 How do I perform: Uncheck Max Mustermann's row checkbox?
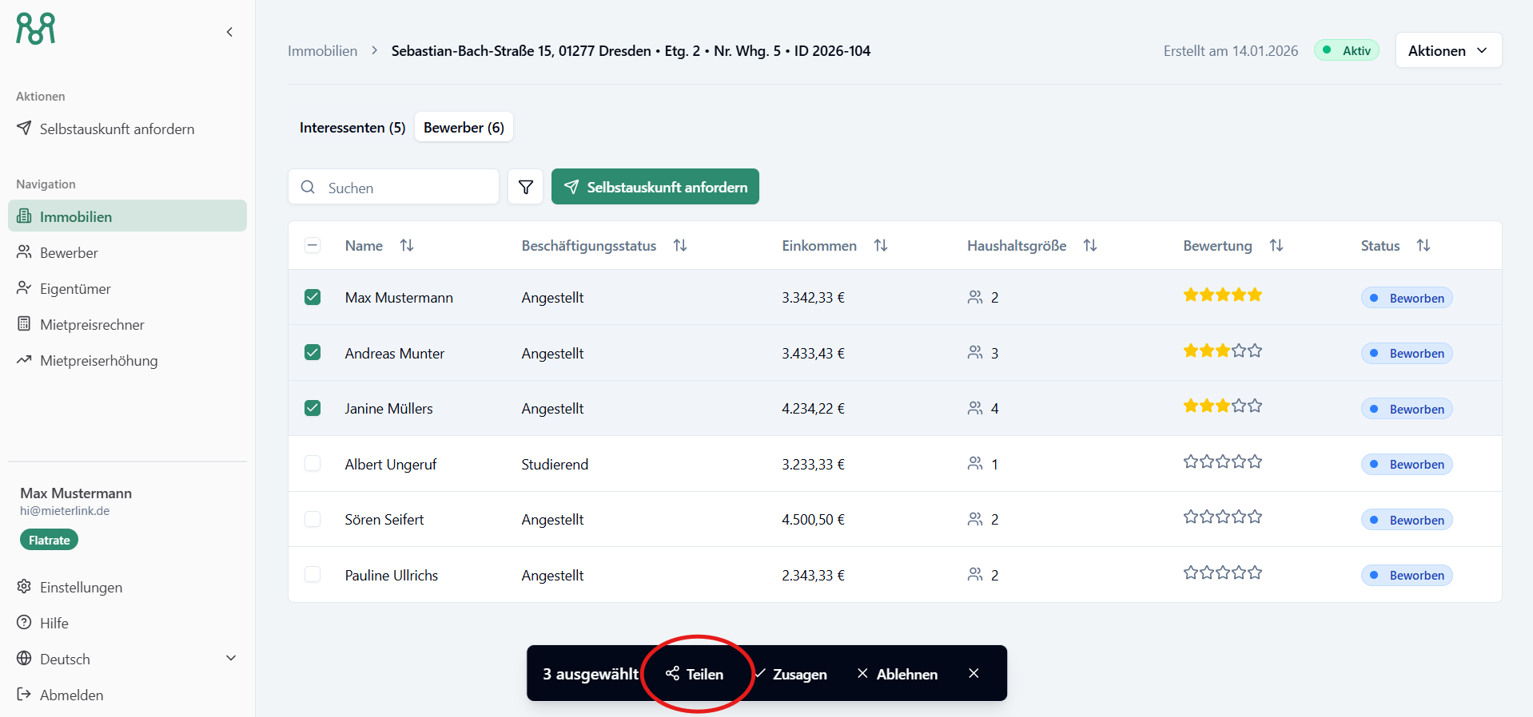[313, 297]
